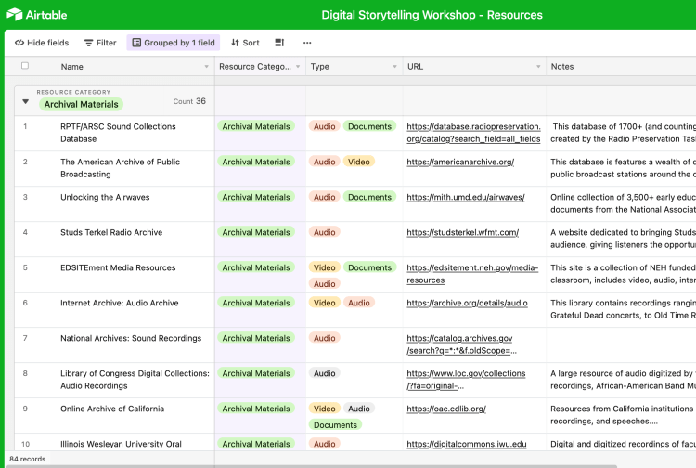Open the Resource Category column dropdown

point(298,67)
